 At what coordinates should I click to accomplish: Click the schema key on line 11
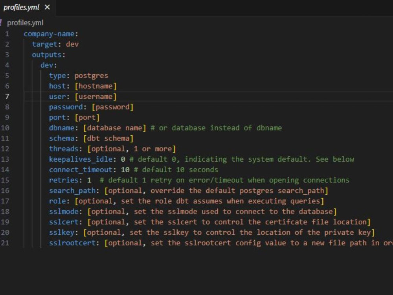tap(62, 138)
